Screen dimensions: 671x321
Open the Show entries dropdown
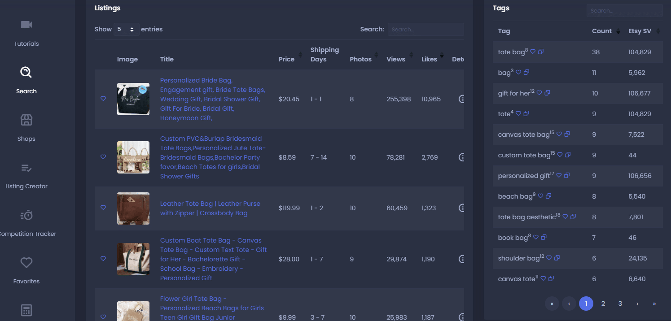(x=126, y=29)
